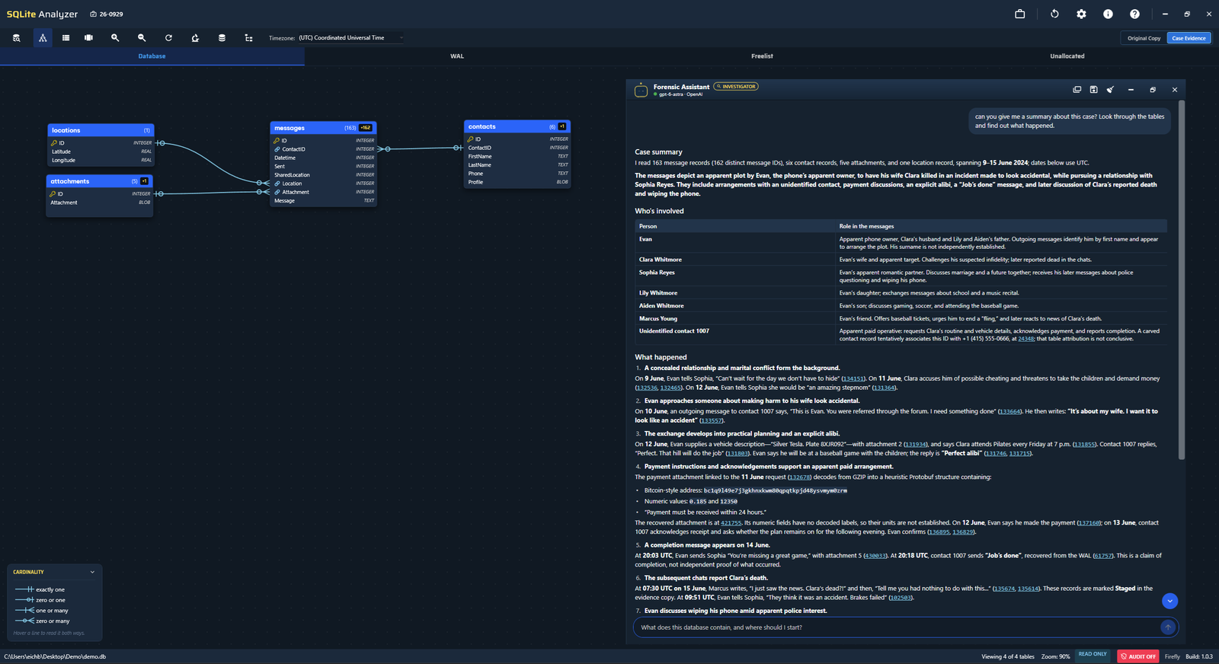The width and height of the screenshot is (1219, 664).
Task: Select the locations table header in diagram
Action: tap(101, 130)
